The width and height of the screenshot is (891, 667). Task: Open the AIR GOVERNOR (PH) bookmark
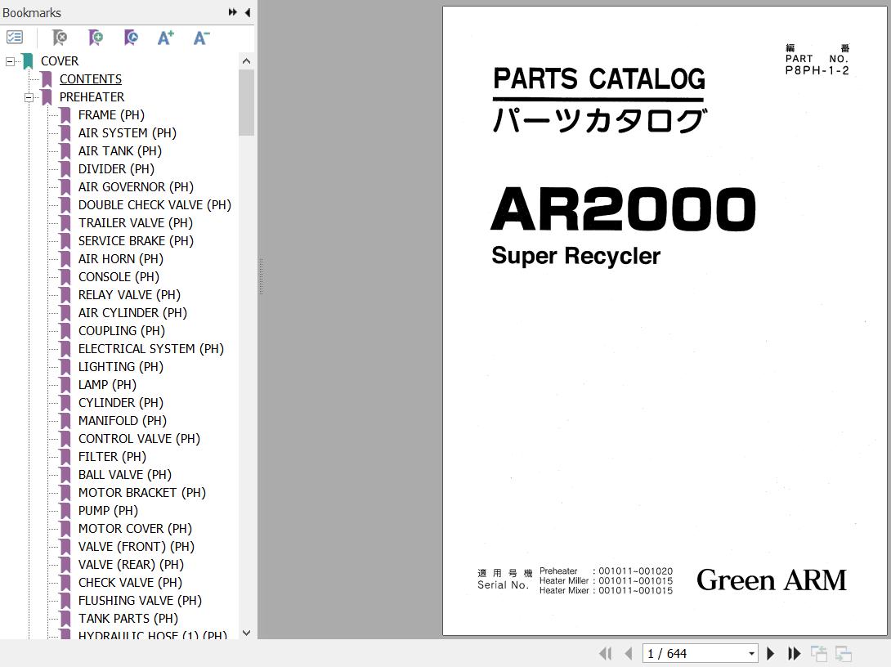coord(136,187)
